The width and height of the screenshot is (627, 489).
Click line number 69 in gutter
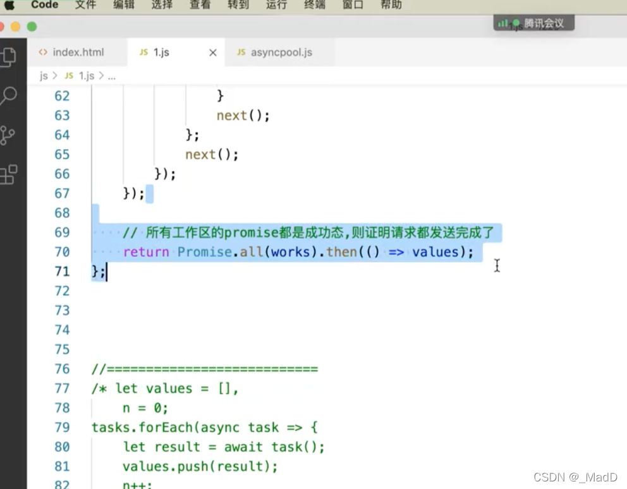[x=62, y=232]
